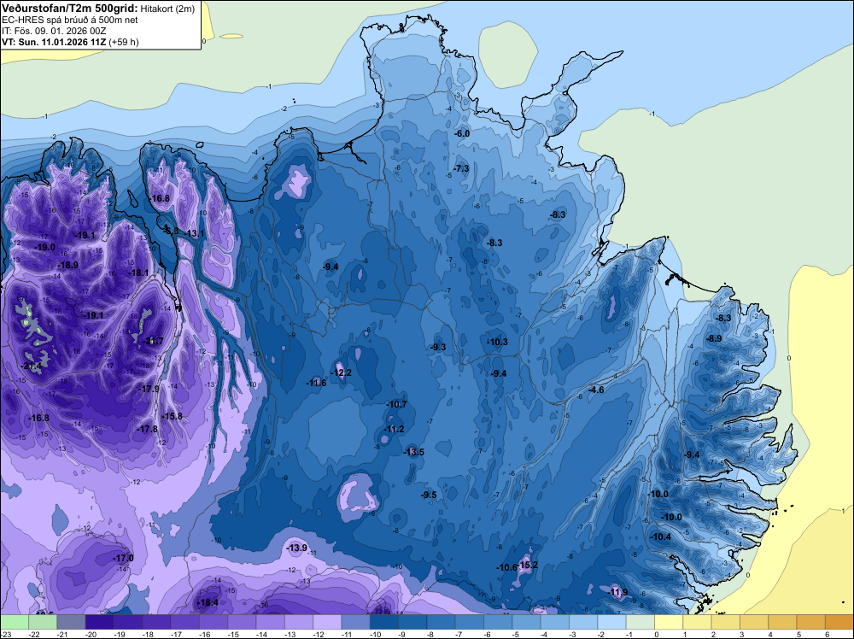Click the -18.4 temperature reading

[x=208, y=602]
